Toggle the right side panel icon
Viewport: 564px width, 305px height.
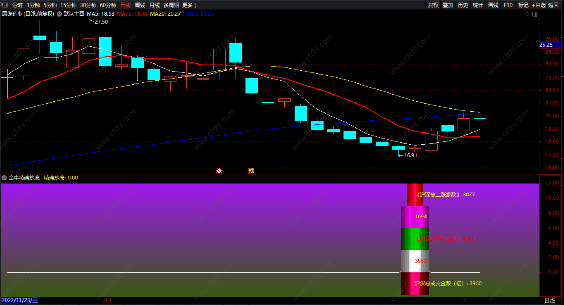(535, 14)
